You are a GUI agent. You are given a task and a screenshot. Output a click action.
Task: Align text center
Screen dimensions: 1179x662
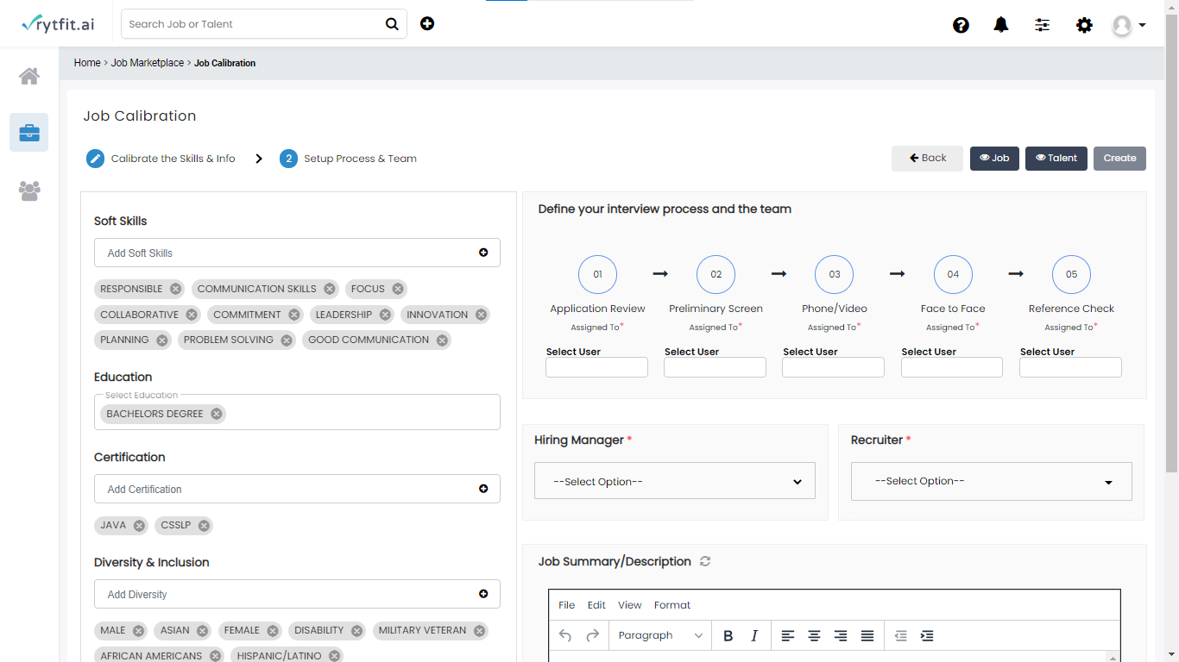[x=814, y=635]
